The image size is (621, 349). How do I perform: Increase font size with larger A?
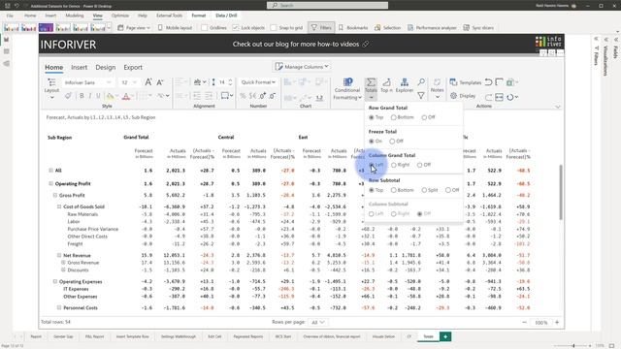(148, 82)
